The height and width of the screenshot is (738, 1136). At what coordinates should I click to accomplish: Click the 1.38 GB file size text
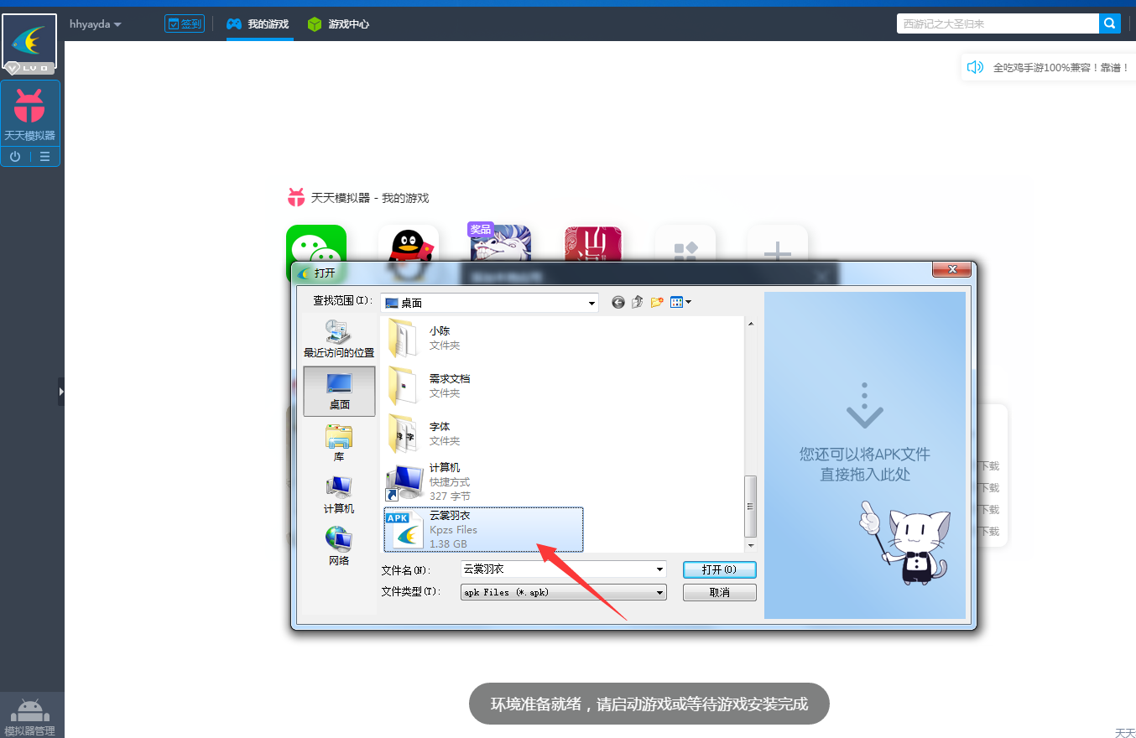[x=448, y=544]
